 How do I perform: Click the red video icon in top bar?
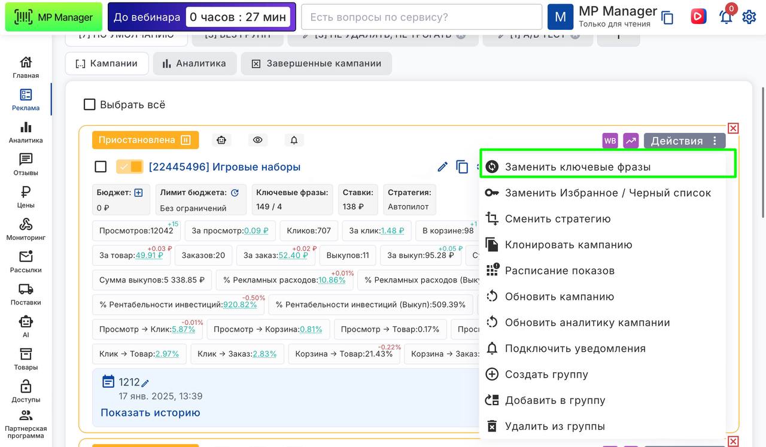pos(698,17)
